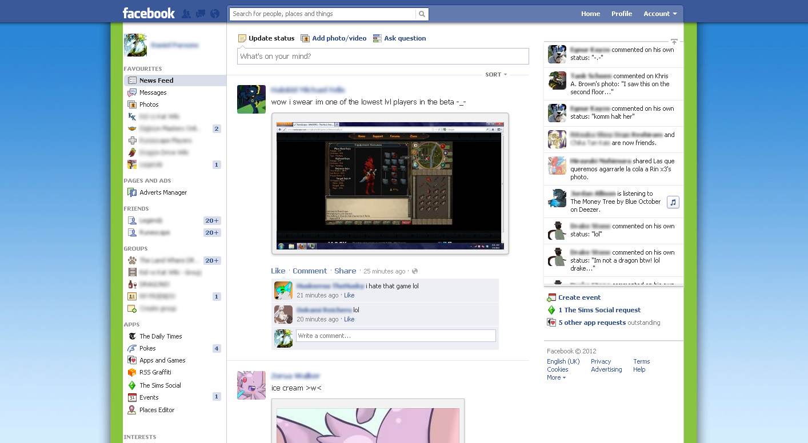This screenshot has height=443, width=808.
Task: Click the Help footer link
Action: (639, 369)
